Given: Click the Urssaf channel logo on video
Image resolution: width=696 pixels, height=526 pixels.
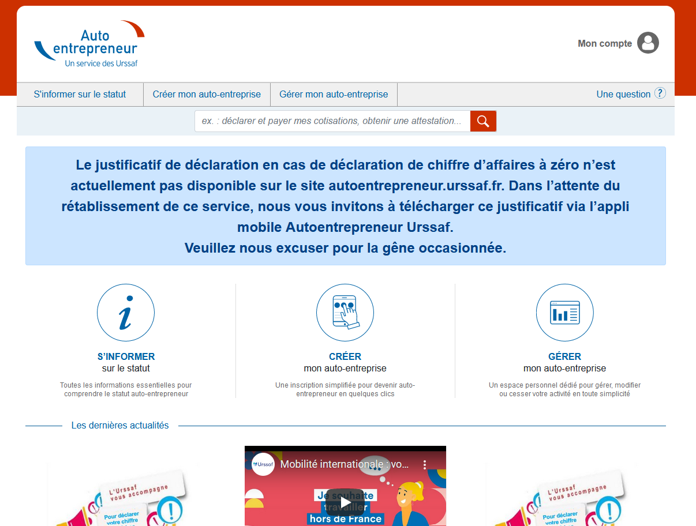Looking at the screenshot, I should pyautogui.click(x=263, y=464).
